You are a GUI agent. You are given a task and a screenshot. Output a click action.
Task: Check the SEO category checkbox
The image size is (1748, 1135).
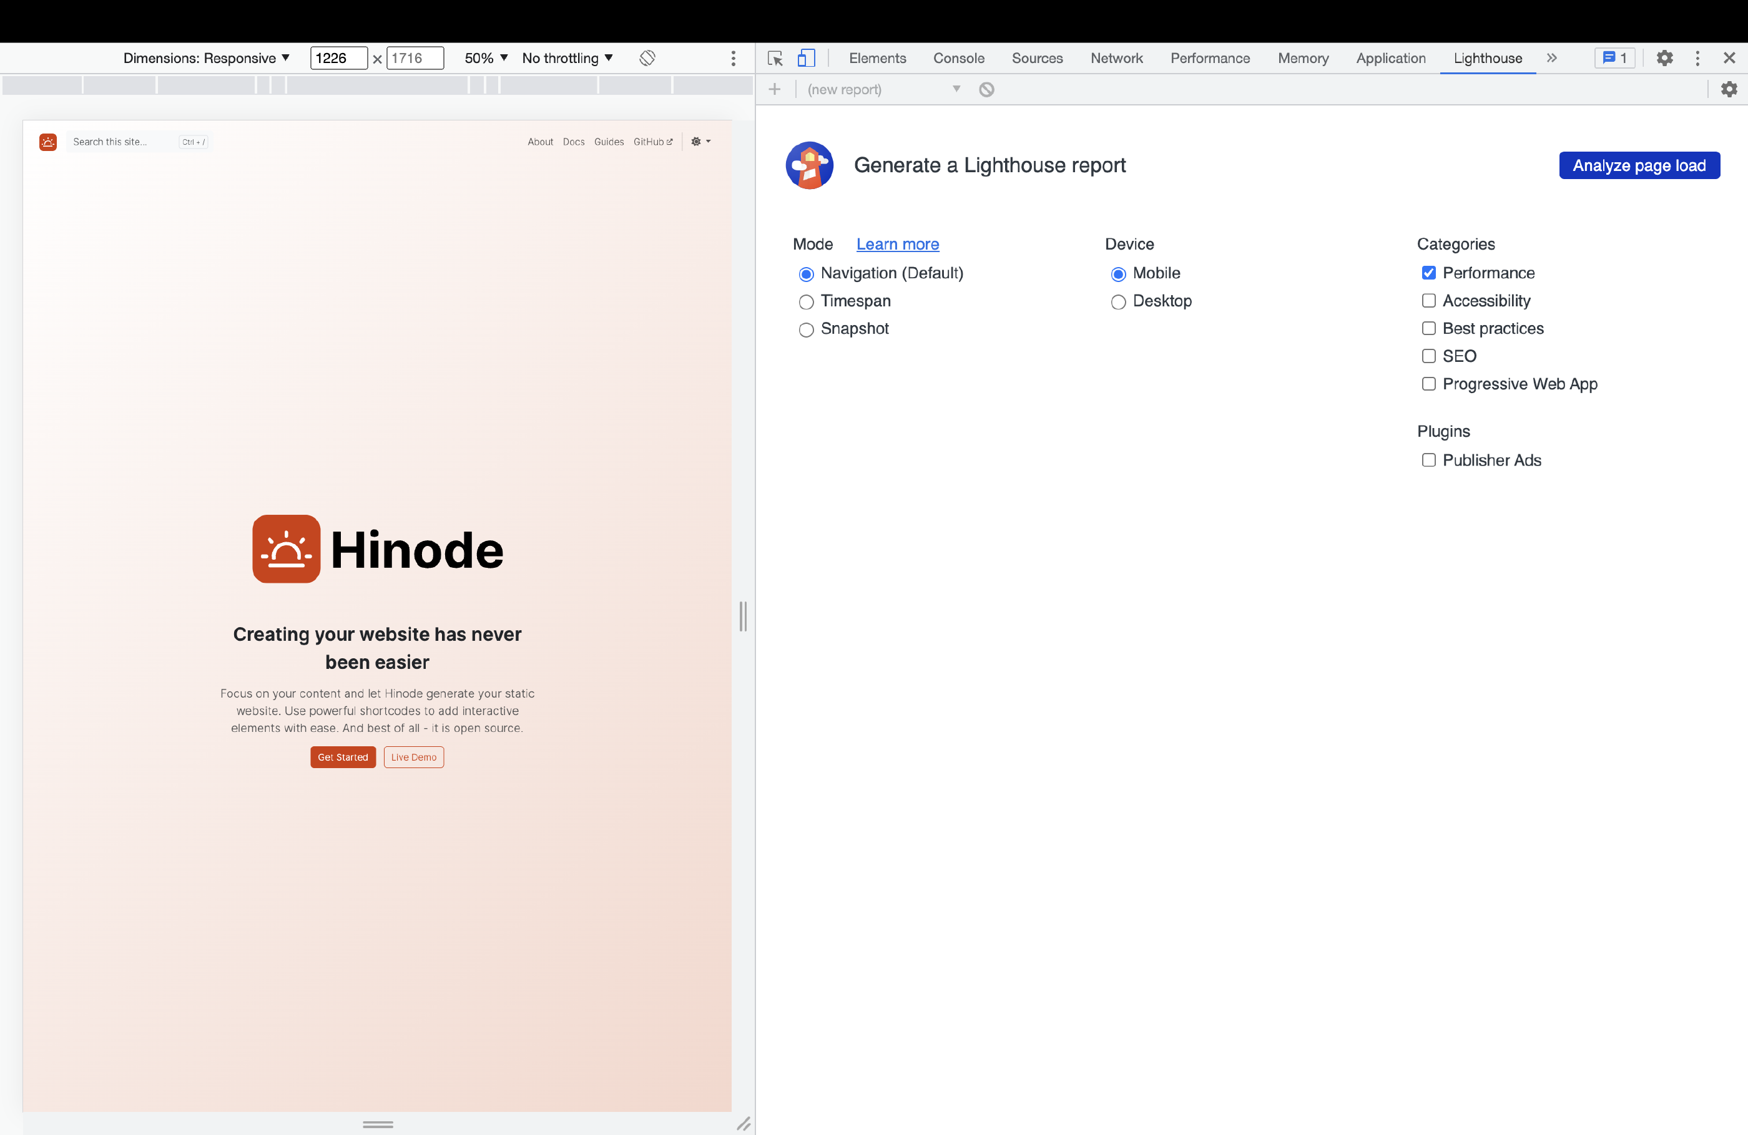pyautogui.click(x=1428, y=356)
